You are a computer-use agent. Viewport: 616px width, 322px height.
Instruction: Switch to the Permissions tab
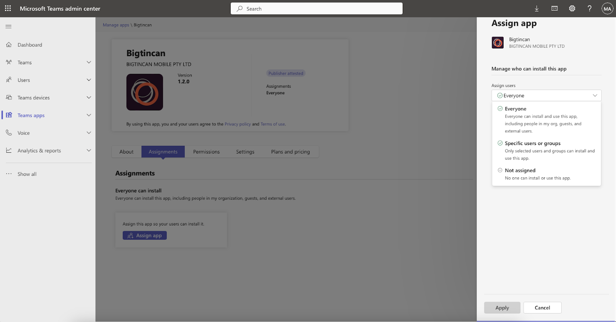point(206,152)
